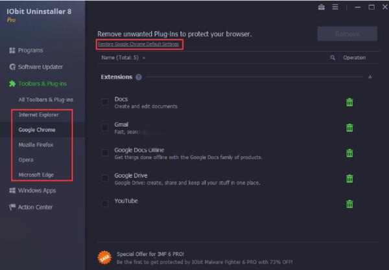
Task: Click the Google Drive trash icon
Action: 349,179
